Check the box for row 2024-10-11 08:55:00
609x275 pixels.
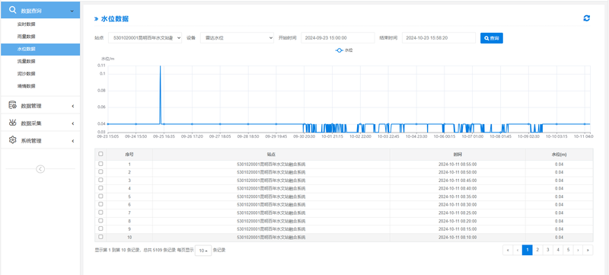[100, 164]
